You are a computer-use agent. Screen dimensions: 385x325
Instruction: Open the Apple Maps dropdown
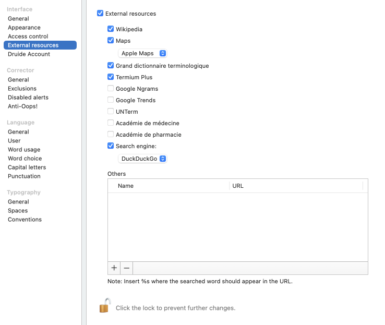coord(143,53)
